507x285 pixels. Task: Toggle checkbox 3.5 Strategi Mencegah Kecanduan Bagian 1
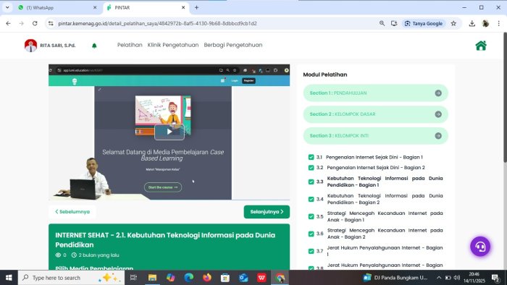pos(311,216)
